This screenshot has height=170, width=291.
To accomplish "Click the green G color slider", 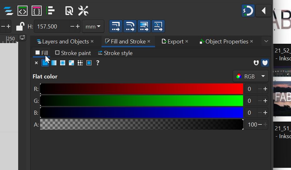I will 142,101.
